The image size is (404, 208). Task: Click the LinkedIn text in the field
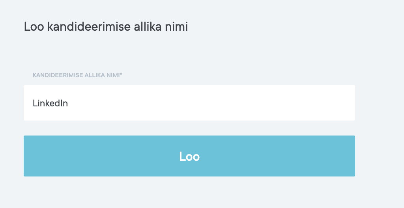click(x=50, y=103)
